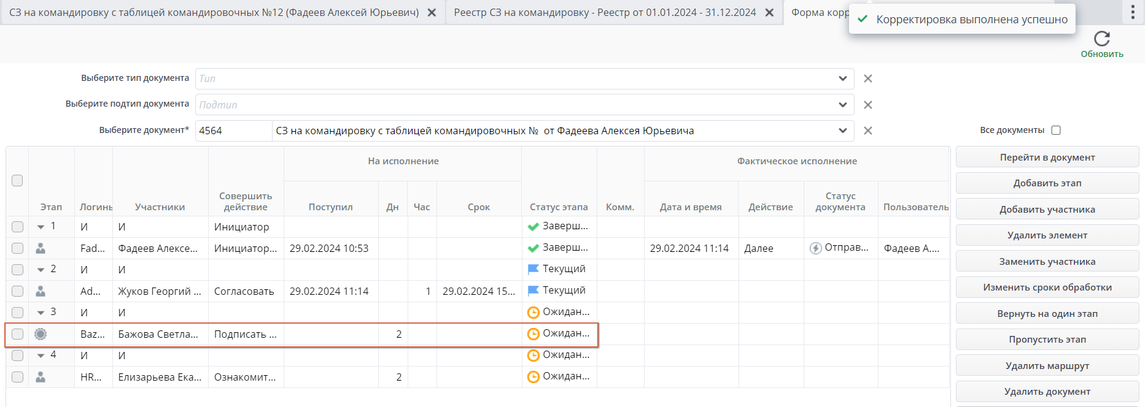Click the Удалить элемент button

[1047, 235]
